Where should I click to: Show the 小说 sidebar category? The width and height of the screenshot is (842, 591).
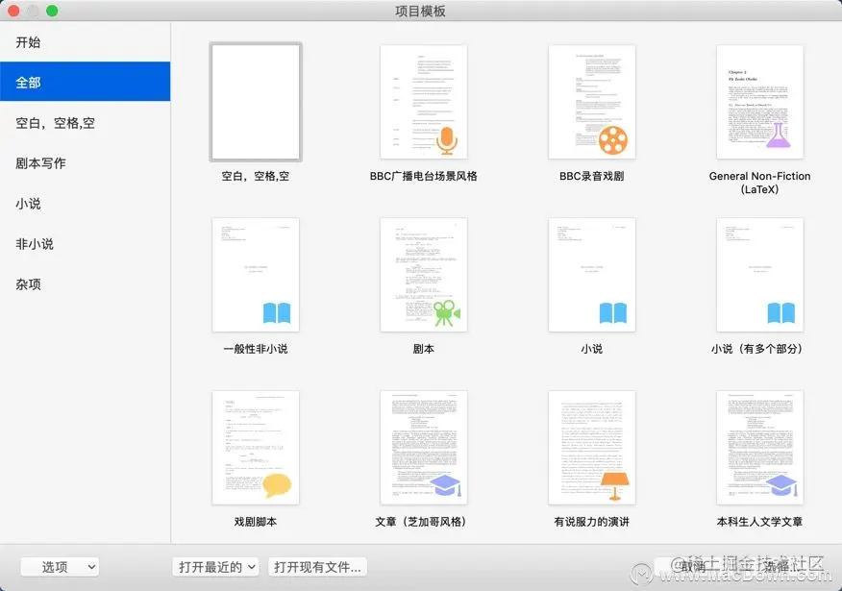(x=85, y=204)
